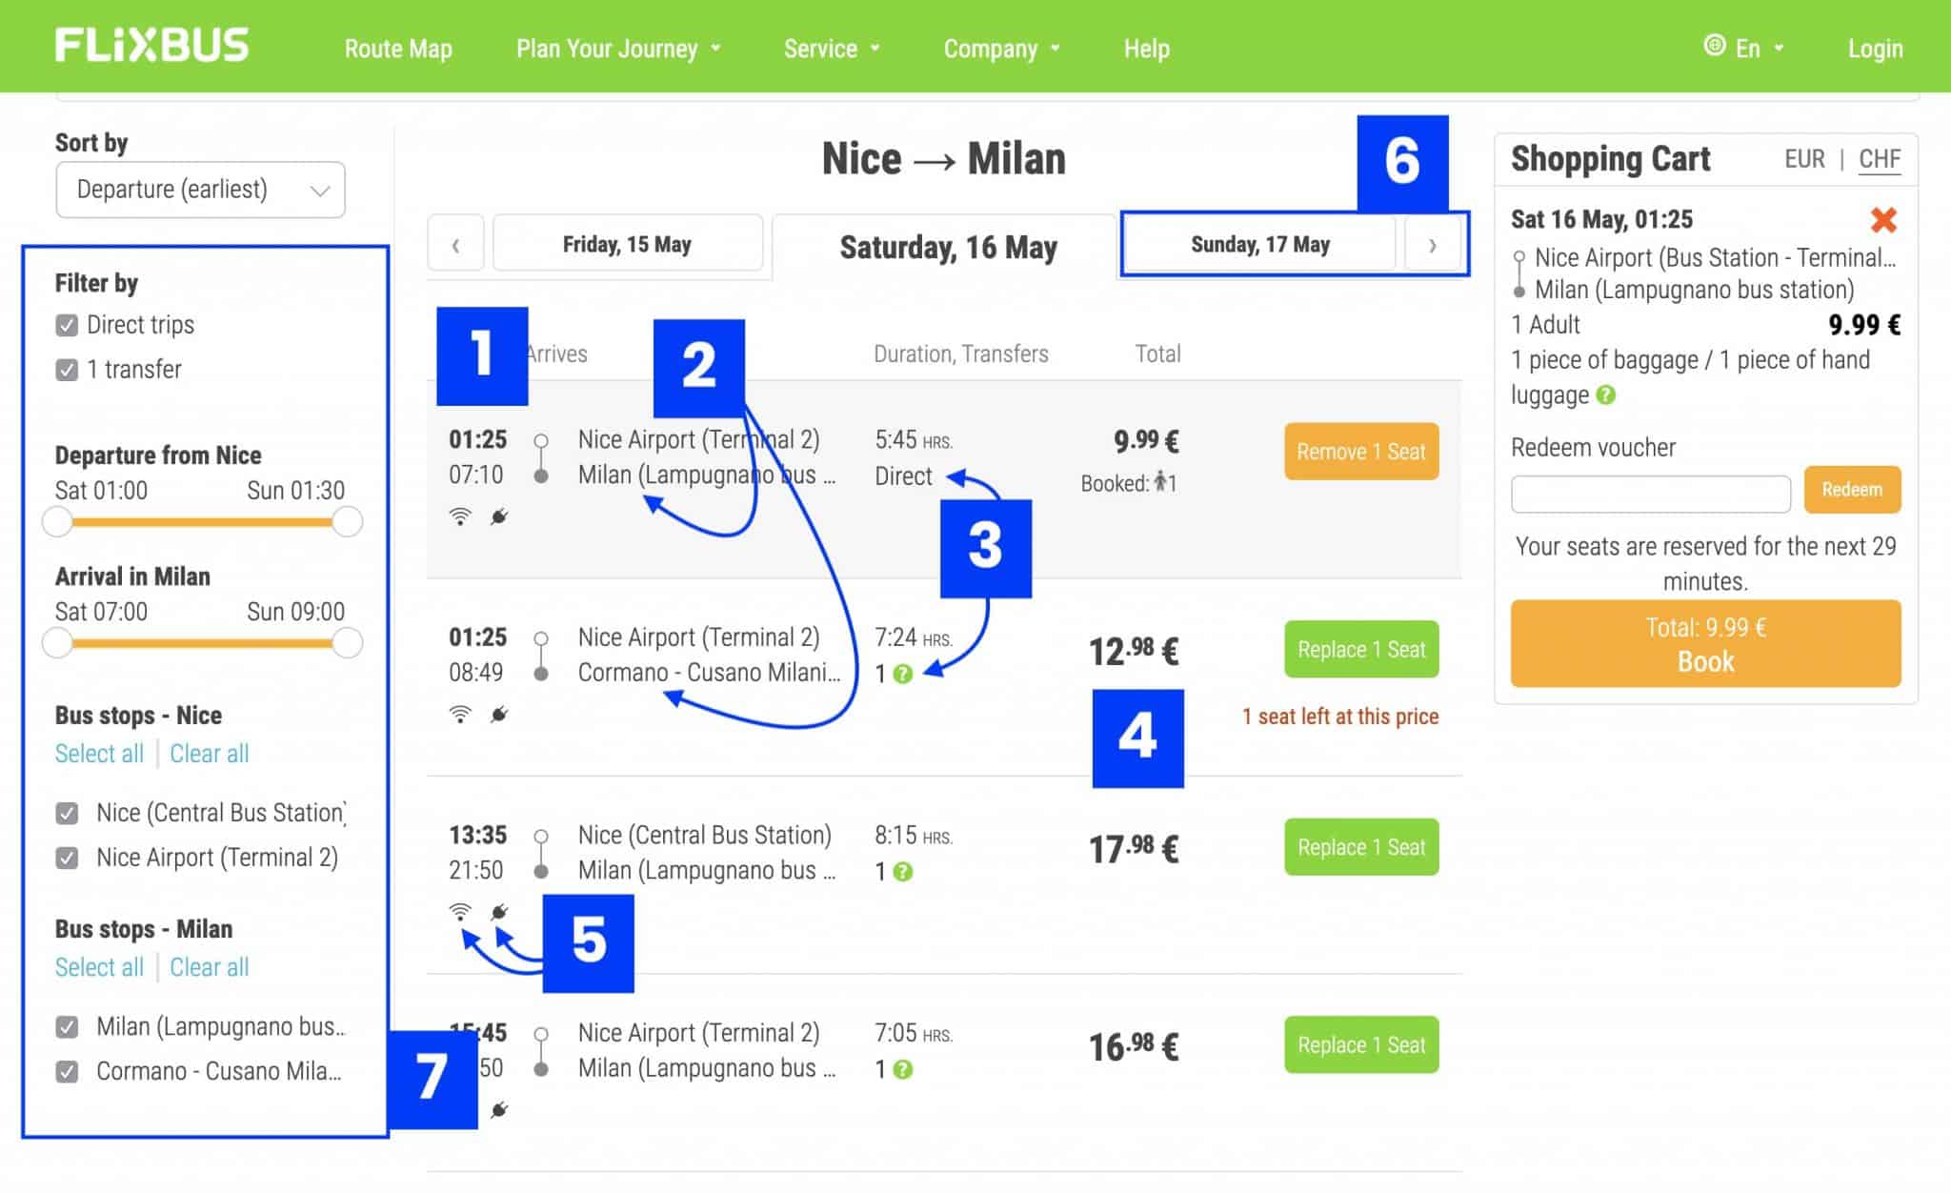Click the FlixBus logo
Screen dimensions: 1951x1193
pos(152,46)
